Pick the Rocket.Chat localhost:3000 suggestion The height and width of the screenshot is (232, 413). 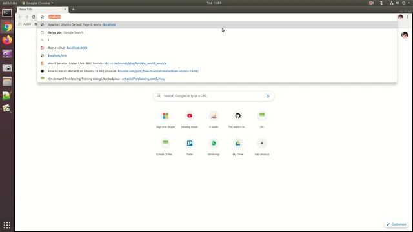(217, 48)
